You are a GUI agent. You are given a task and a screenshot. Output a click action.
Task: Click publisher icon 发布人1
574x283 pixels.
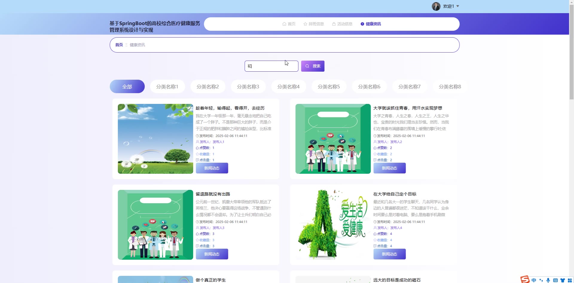(x=197, y=142)
